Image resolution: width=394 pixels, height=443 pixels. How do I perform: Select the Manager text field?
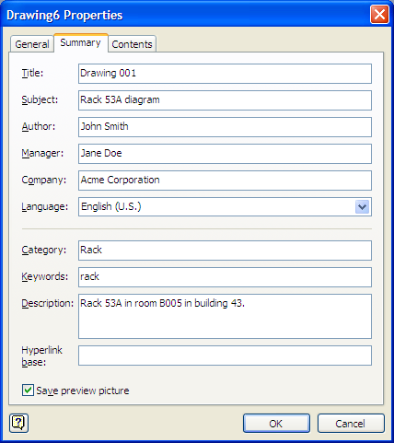225,154
